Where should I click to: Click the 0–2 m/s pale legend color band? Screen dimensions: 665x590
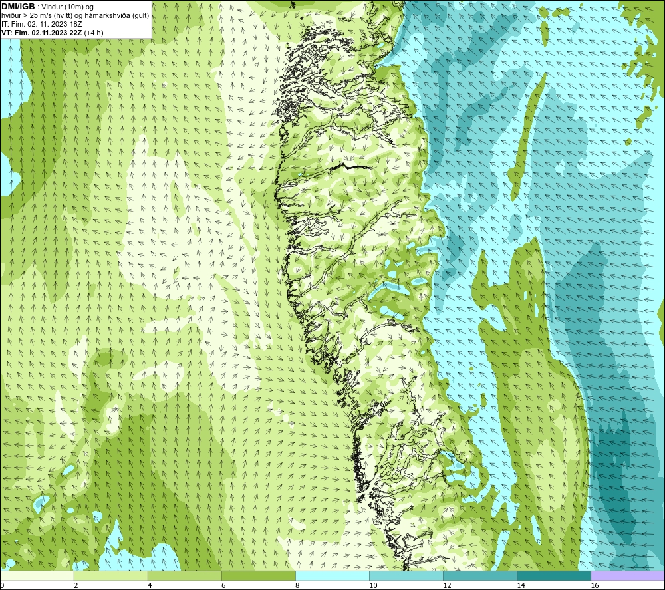click(37, 575)
